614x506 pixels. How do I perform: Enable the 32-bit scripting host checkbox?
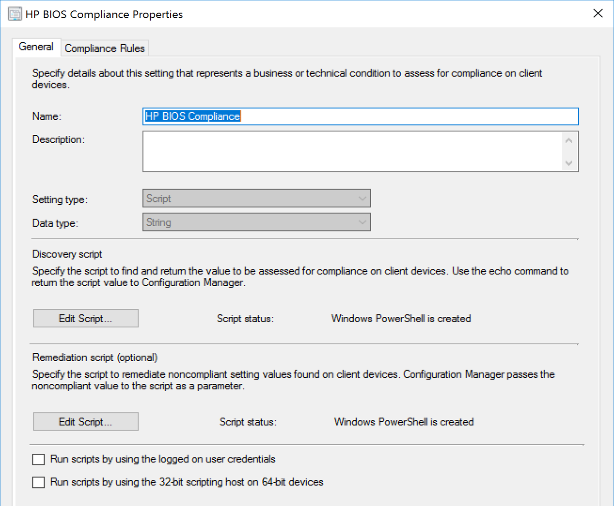(x=38, y=482)
